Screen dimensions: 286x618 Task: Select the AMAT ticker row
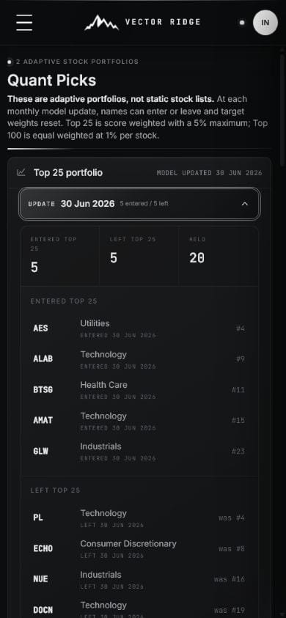click(139, 421)
